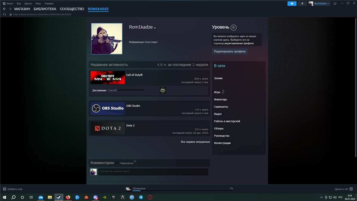Click the Редактировать профиль button
The width and height of the screenshot is (357, 201).
tap(230, 52)
